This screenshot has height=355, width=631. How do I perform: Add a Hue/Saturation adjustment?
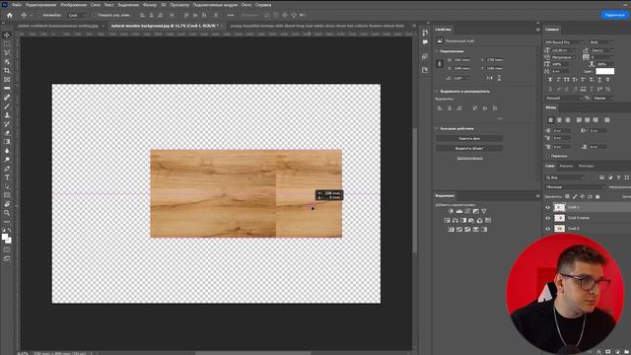click(x=447, y=220)
